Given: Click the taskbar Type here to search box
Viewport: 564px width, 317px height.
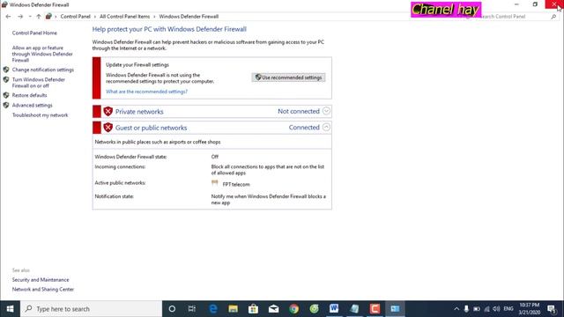Looking at the screenshot, I should point(92,309).
